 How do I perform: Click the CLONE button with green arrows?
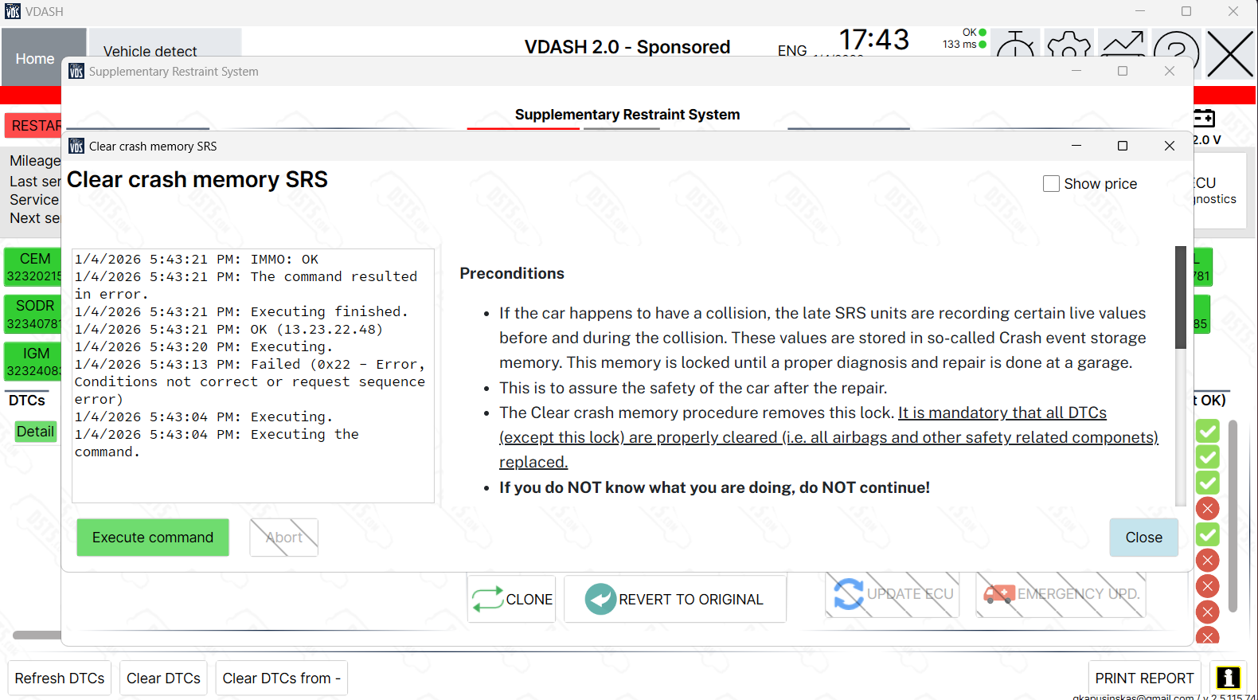(x=512, y=599)
